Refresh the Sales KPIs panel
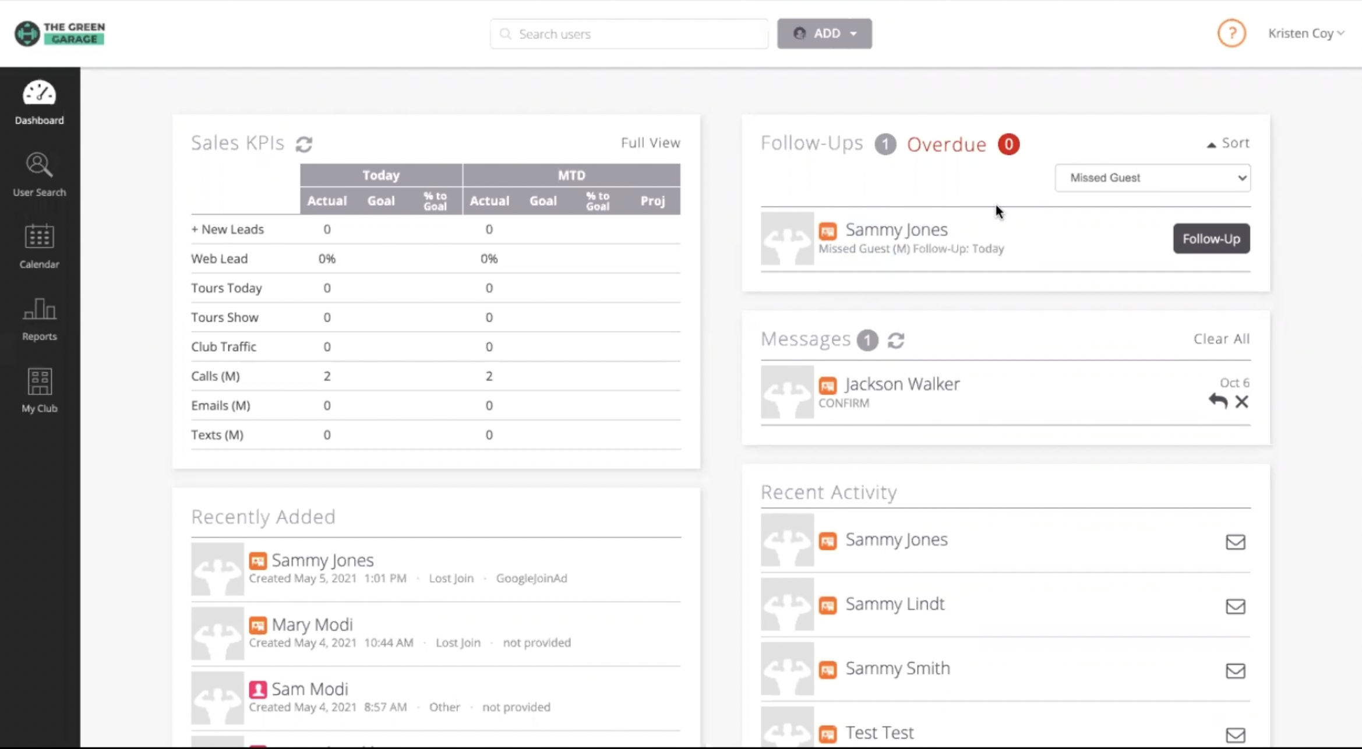 pos(305,144)
